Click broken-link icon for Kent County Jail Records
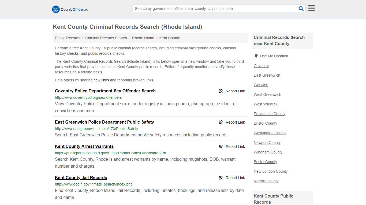The width and height of the screenshot is (366, 205). point(221,178)
